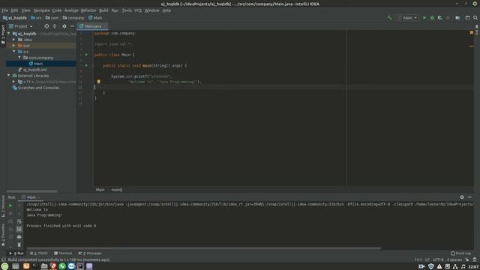Viewport: 480px width, 270px height.
Task: Open Run panel gear settings
Action: (x=462, y=197)
